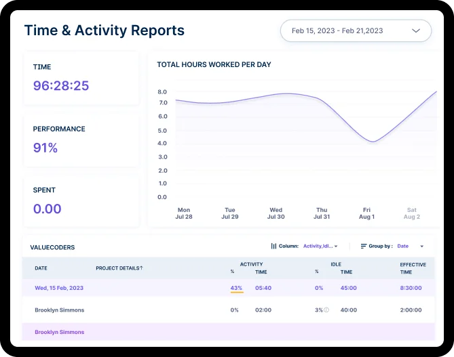Click the Fri Aug 1 chart dip
This screenshot has height=357, width=454.
click(371, 142)
